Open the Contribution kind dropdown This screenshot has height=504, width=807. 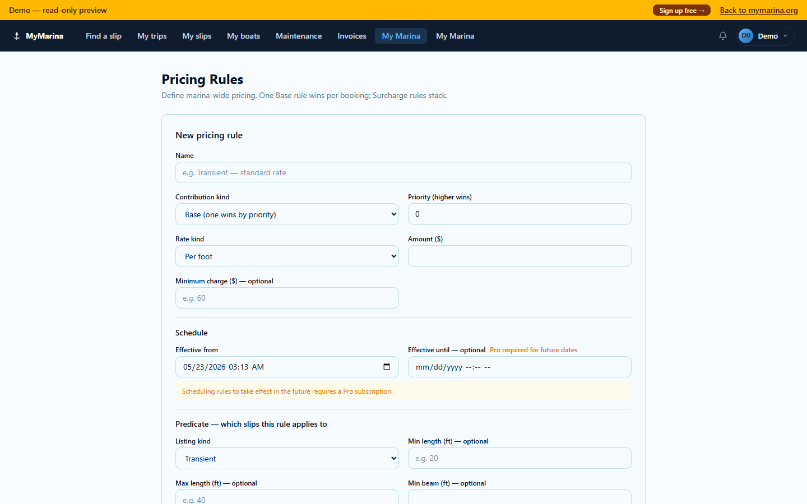pos(287,214)
